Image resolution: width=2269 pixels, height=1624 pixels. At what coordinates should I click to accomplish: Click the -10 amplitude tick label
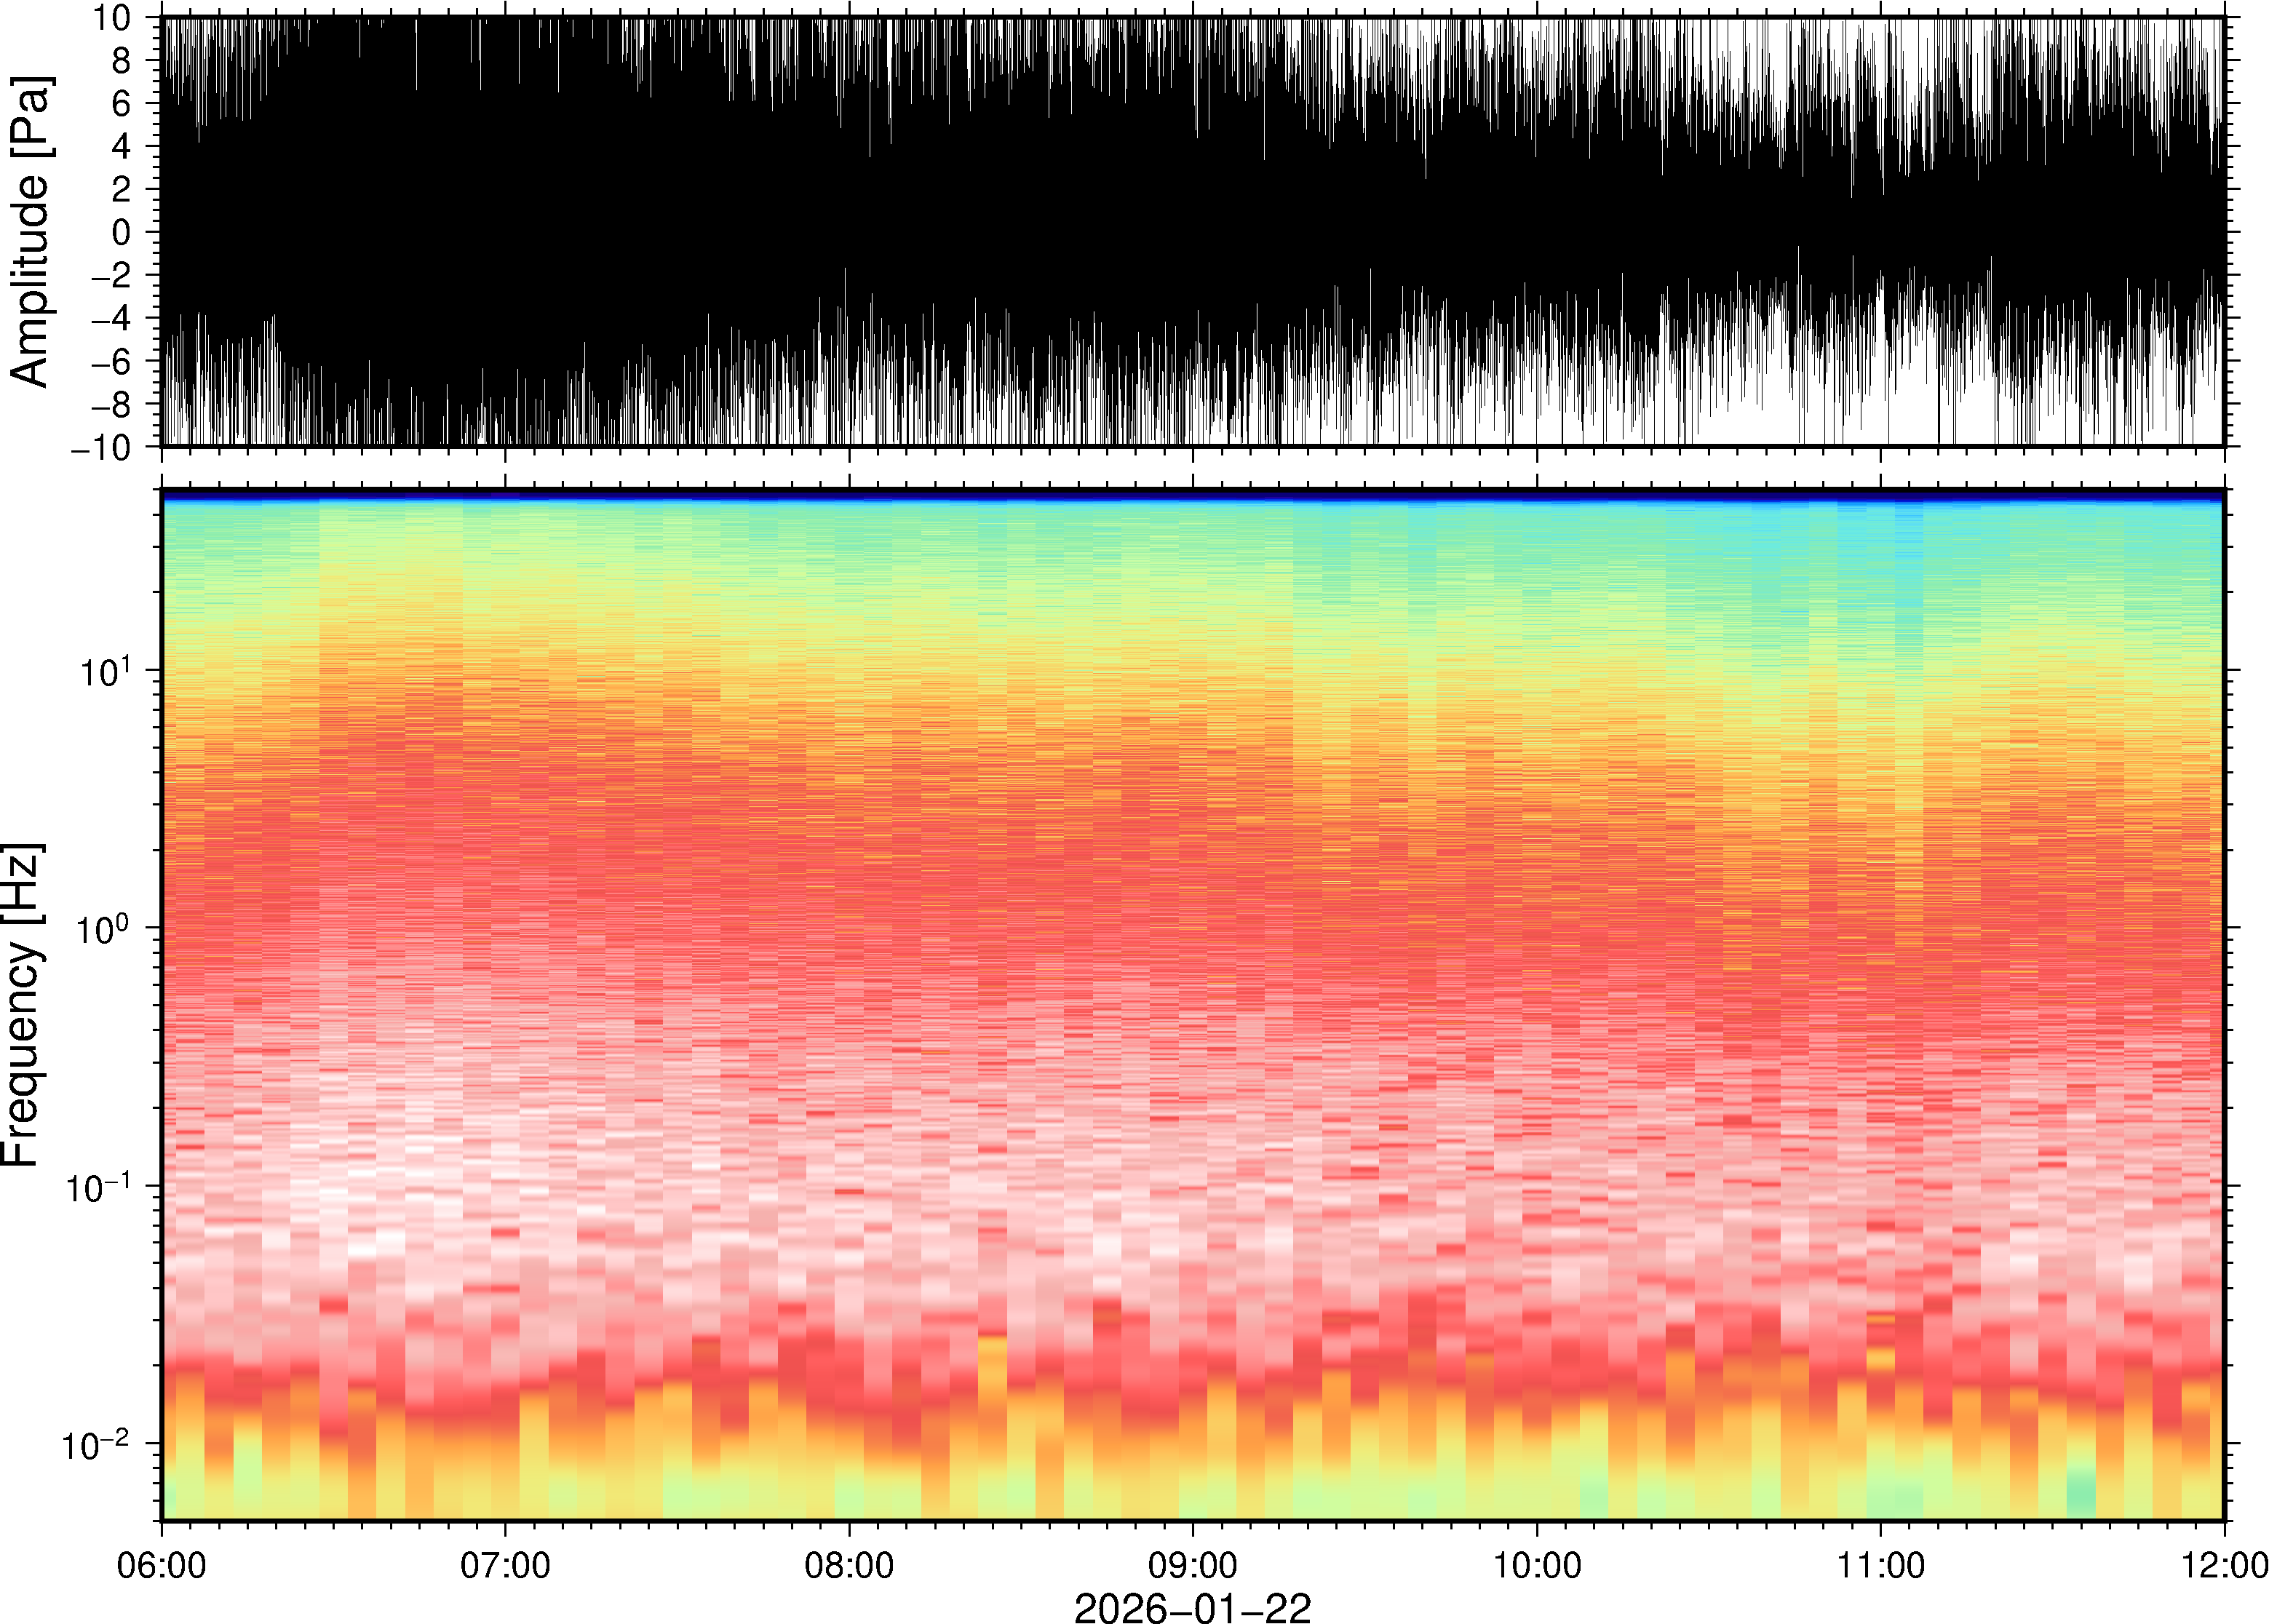pyautogui.click(x=102, y=448)
